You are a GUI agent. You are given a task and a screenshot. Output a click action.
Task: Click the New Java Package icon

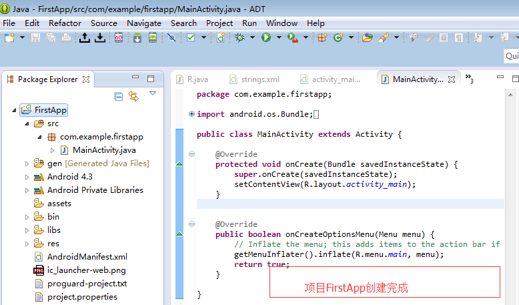(x=322, y=38)
